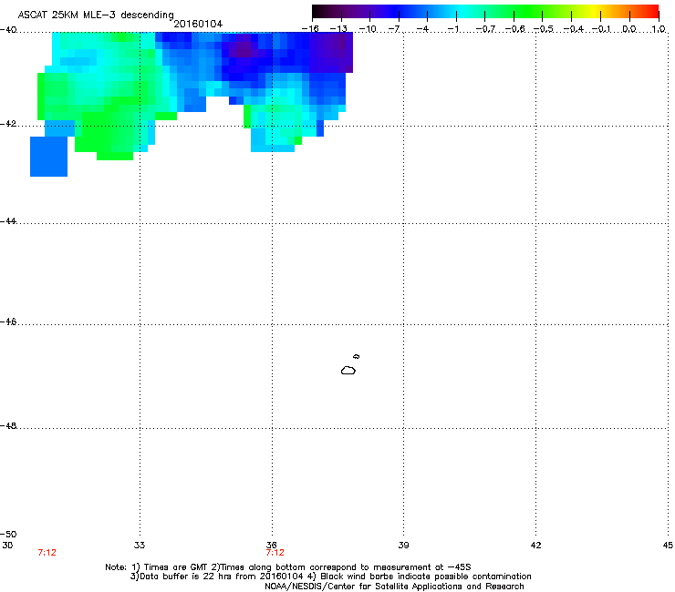Click the -40 latitude axis label
675x592 pixels.
[x=8, y=29]
